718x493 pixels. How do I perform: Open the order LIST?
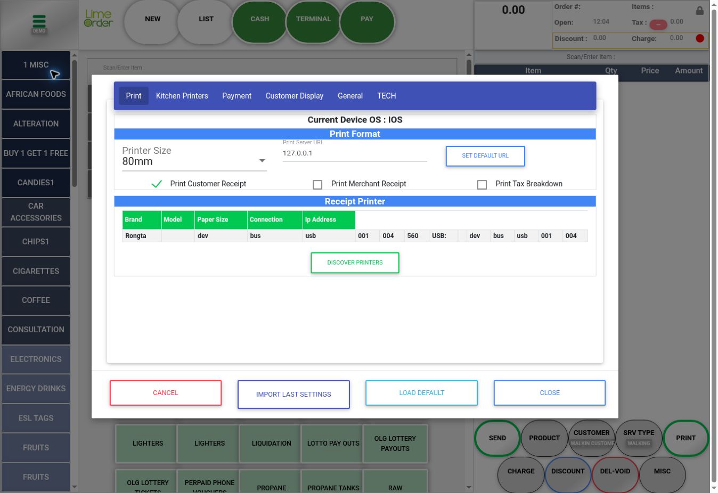click(x=206, y=22)
